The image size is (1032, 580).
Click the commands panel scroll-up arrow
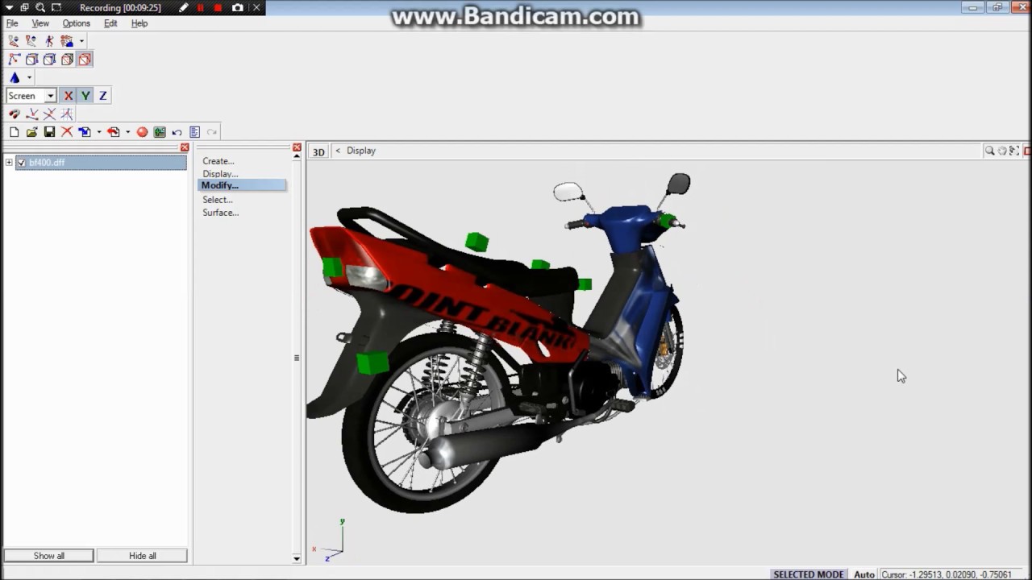(x=297, y=156)
